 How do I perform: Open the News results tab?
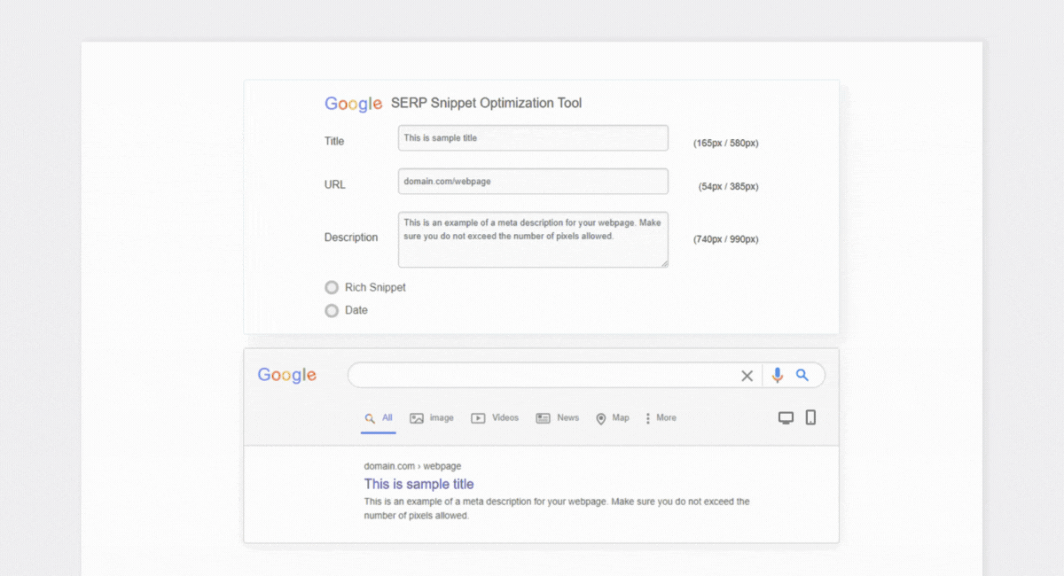click(x=558, y=418)
